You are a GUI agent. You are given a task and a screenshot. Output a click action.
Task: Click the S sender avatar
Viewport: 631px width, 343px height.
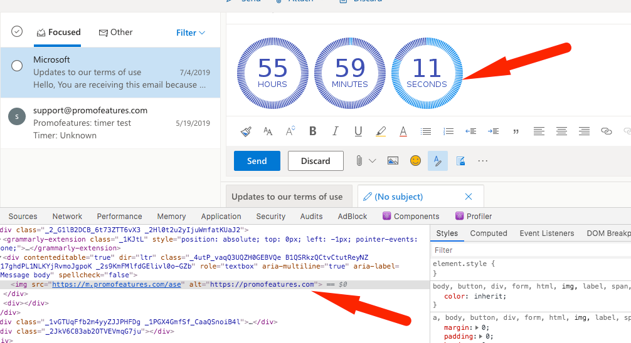17,116
